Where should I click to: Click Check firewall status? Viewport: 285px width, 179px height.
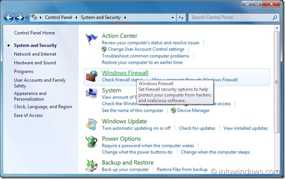122,79
